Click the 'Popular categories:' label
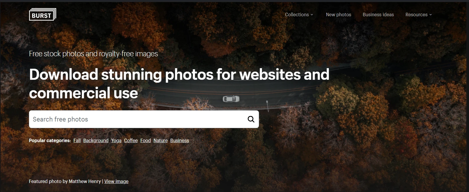Viewport: 469px width, 192px height. pos(50,140)
